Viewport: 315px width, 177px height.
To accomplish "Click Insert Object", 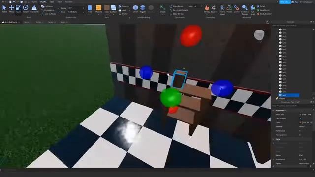I will pos(222,10).
